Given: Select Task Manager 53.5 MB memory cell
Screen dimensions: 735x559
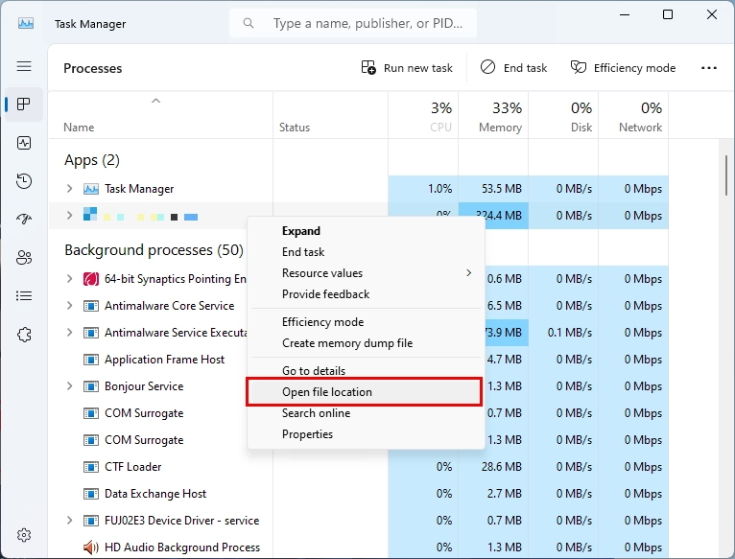Looking at the screenshot, I should click(x=493, y=189).
